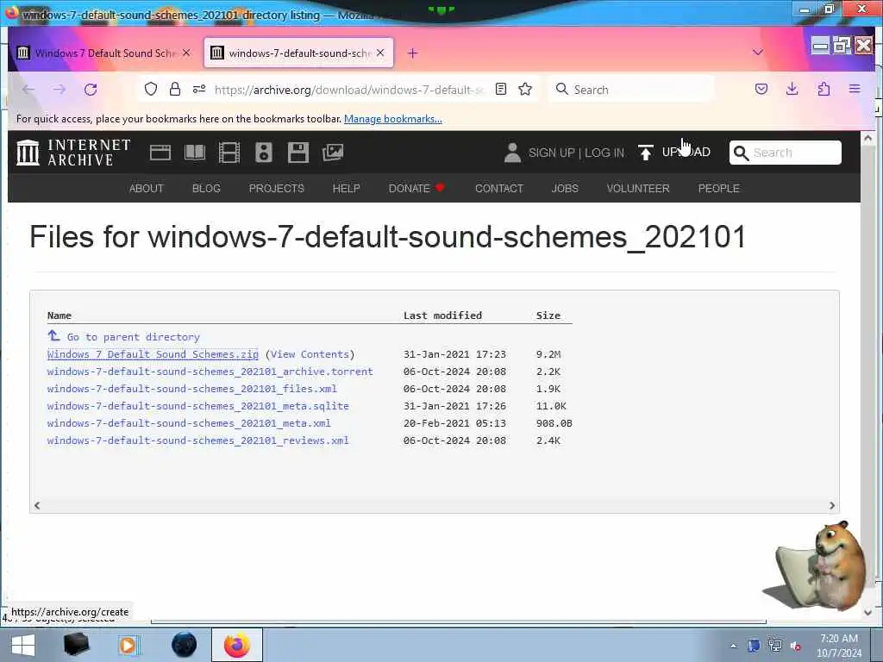Select the windows-7-default-sound-schemes listing tab
Viewport: 883px width, 662px height.
tap(298, 53)
